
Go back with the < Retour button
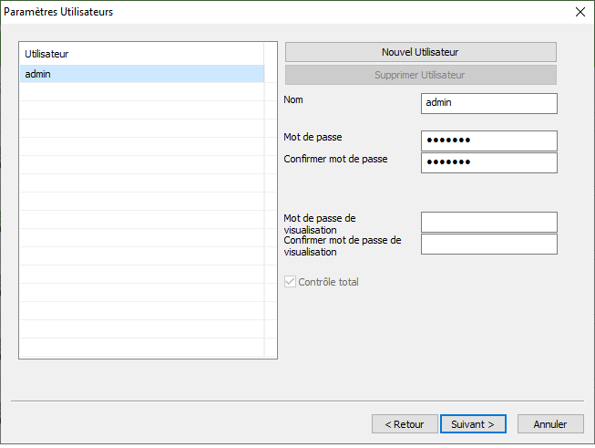(404, 424)
